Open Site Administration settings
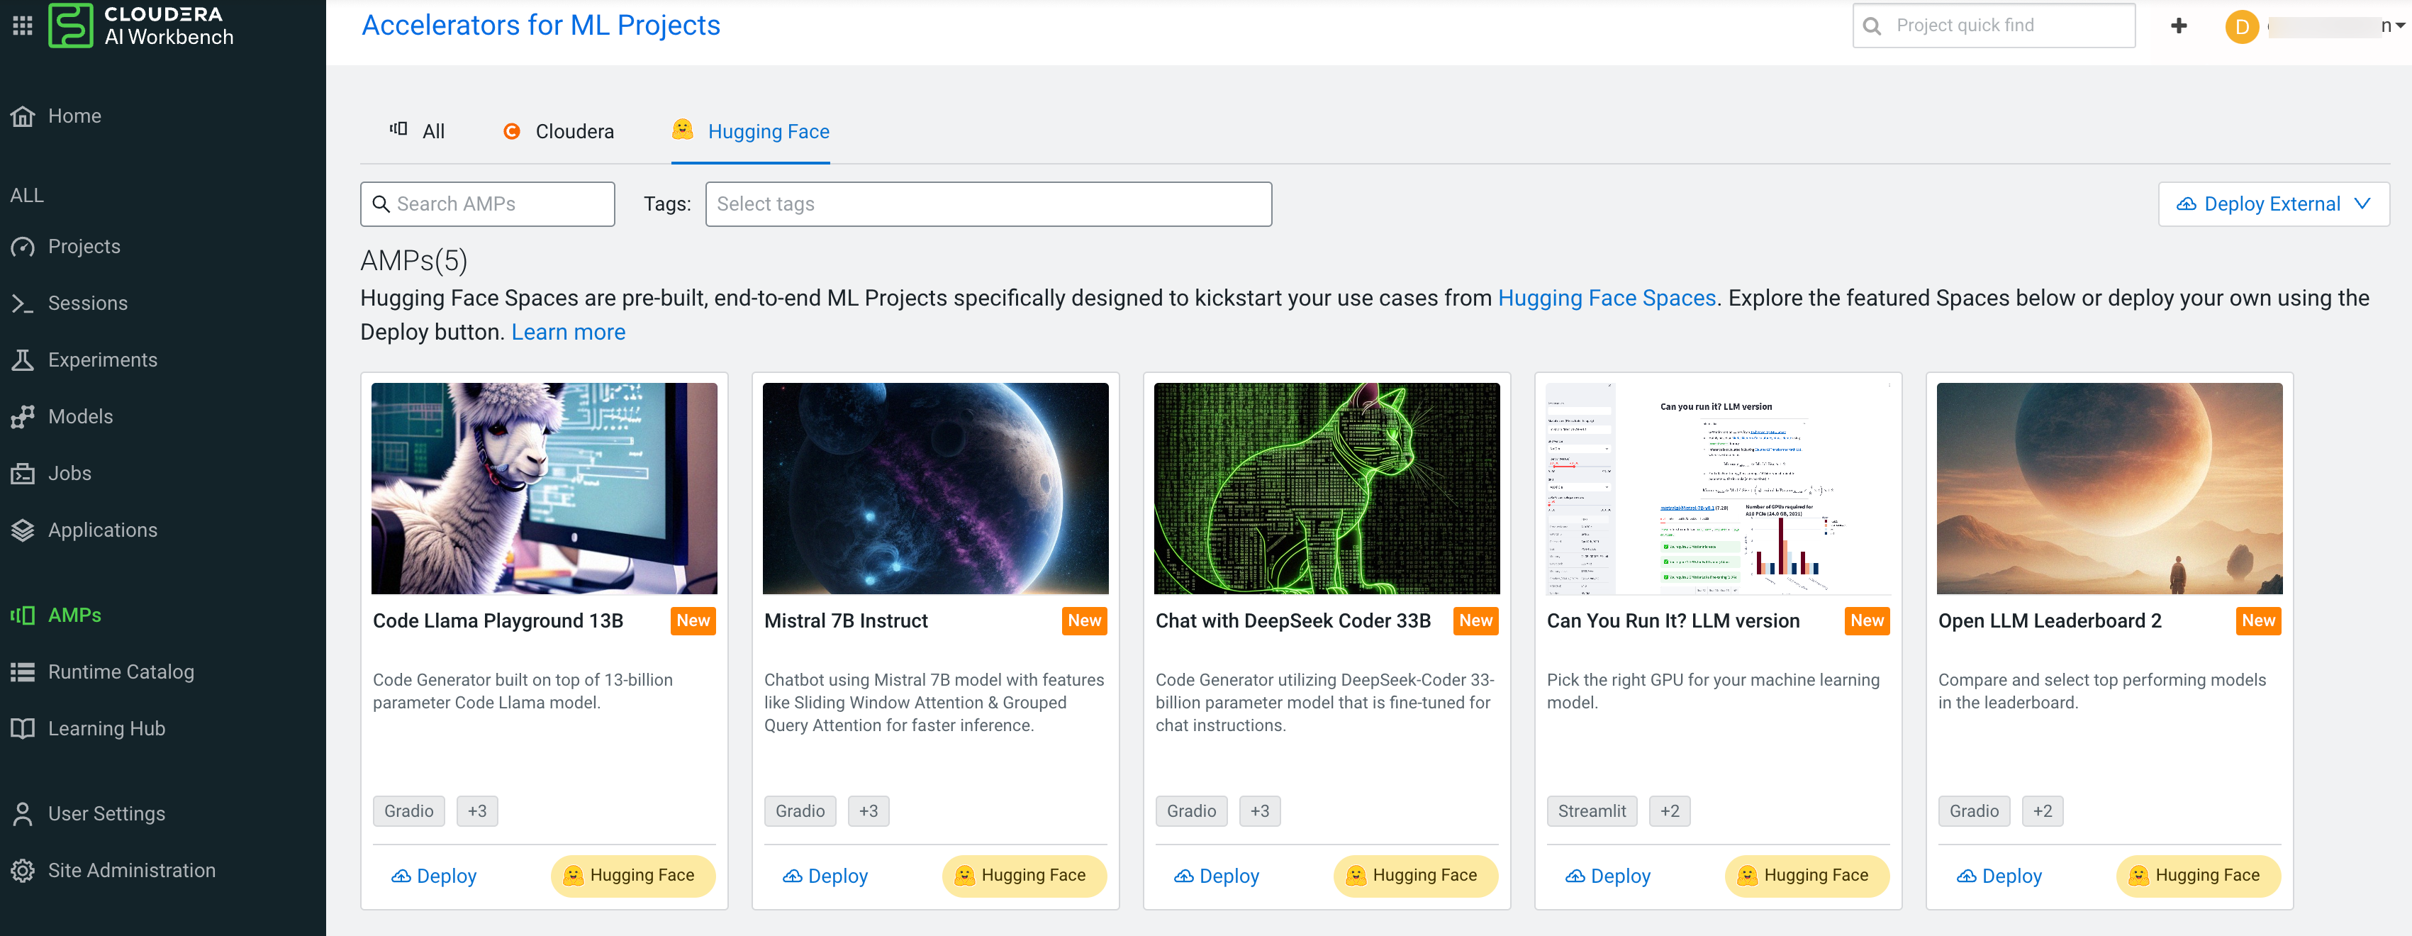 click(x=131, y=869)
